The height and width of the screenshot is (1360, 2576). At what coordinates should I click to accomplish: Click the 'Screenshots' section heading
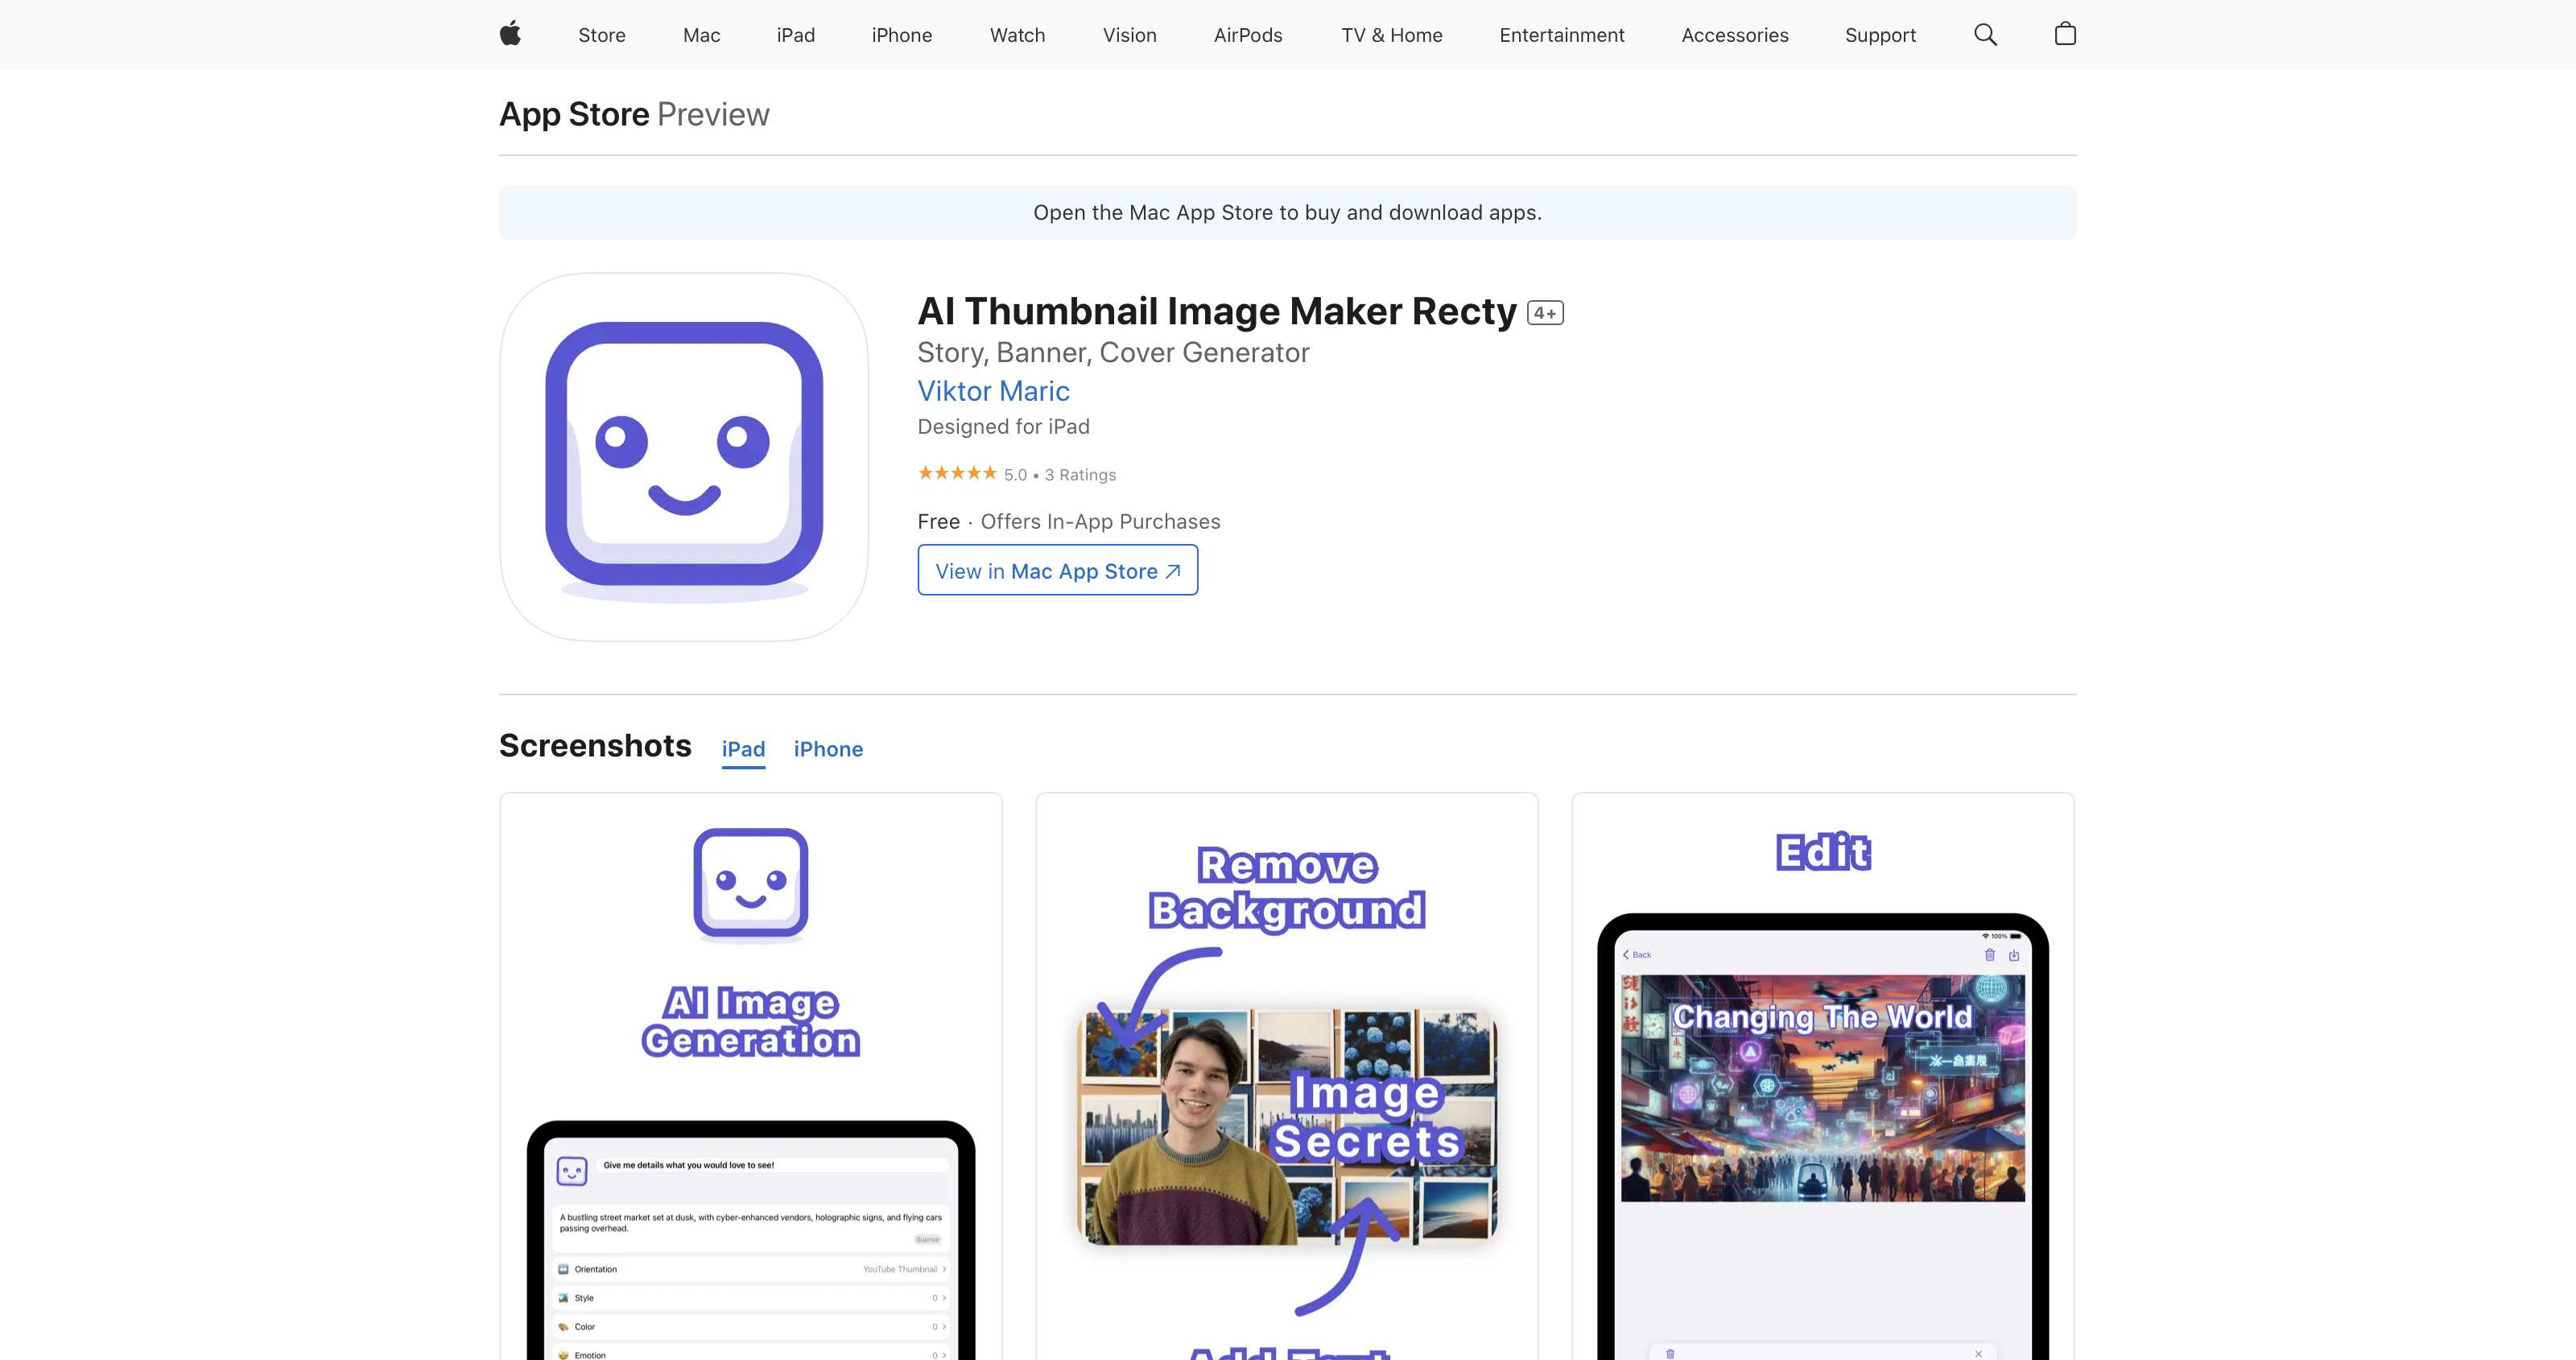click(x=595, y=746)
